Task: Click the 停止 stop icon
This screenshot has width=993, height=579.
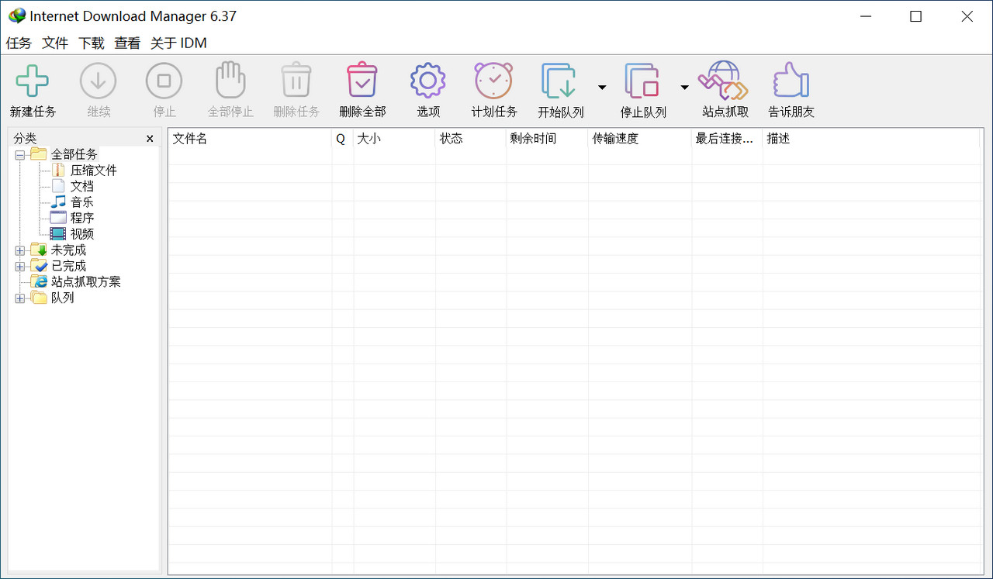Action: tap(164, 81)
